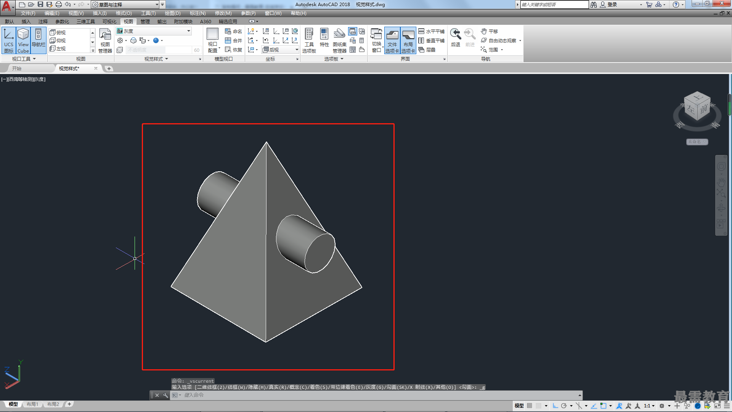Click the clean screen icon in status bar
The width and height of the screenshot is (732, 412).
tap(718, 406)
